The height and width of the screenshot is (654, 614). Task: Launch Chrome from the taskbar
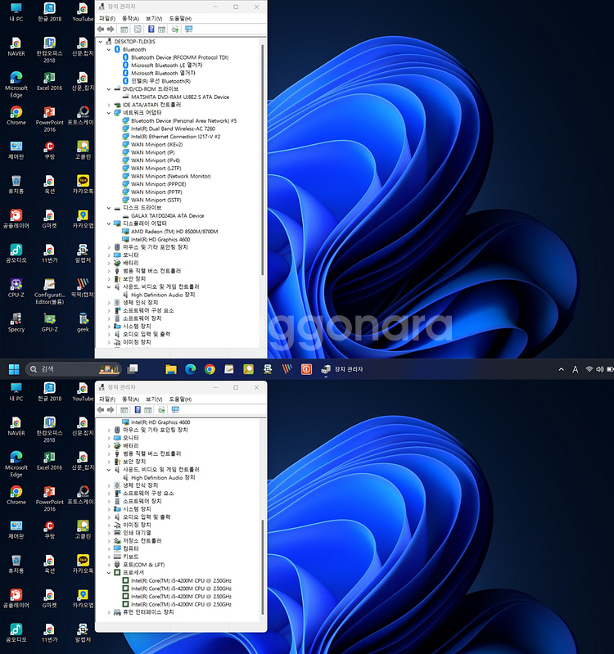(210, 369)
